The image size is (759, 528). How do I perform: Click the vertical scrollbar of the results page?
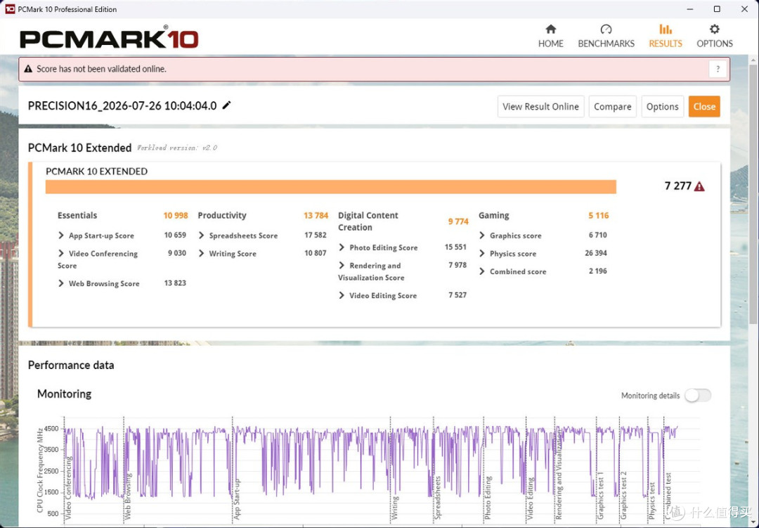753,194
